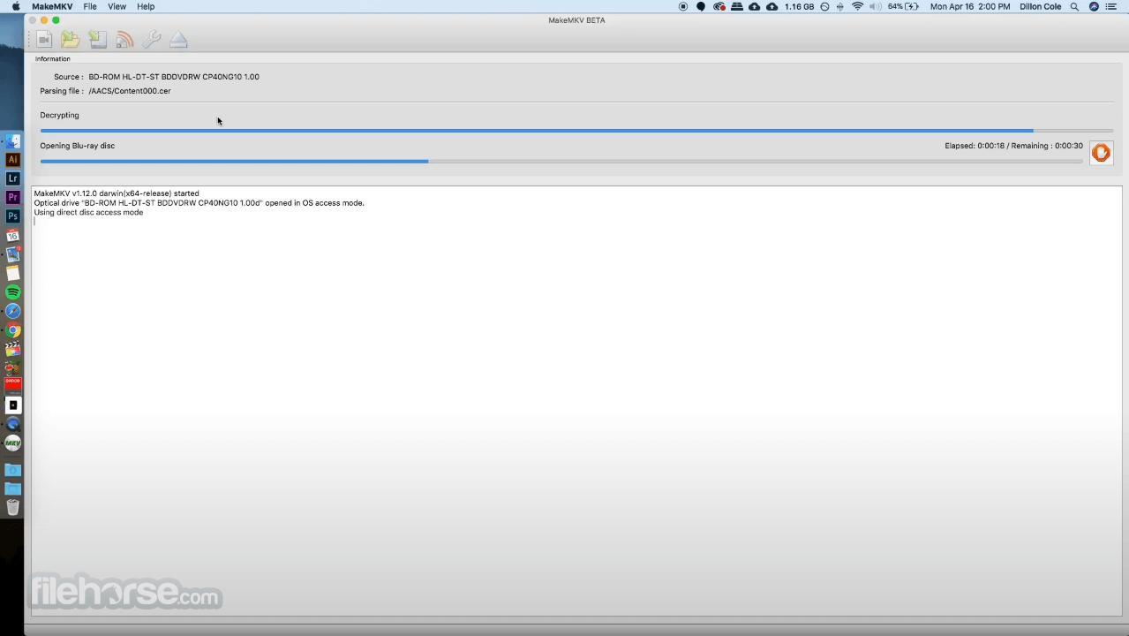
Task: Click the Parsing file path /AACS/Content000.cer
Action: 130,91
